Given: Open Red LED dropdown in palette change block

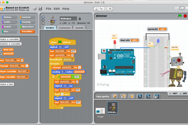Looking at the screenshot, I should tap(15, 66).
